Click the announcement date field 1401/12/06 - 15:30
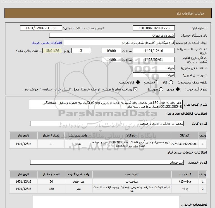 pyautogui.click(x=41, y=28)
